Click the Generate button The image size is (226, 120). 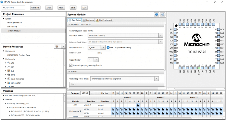coord(35,8)
